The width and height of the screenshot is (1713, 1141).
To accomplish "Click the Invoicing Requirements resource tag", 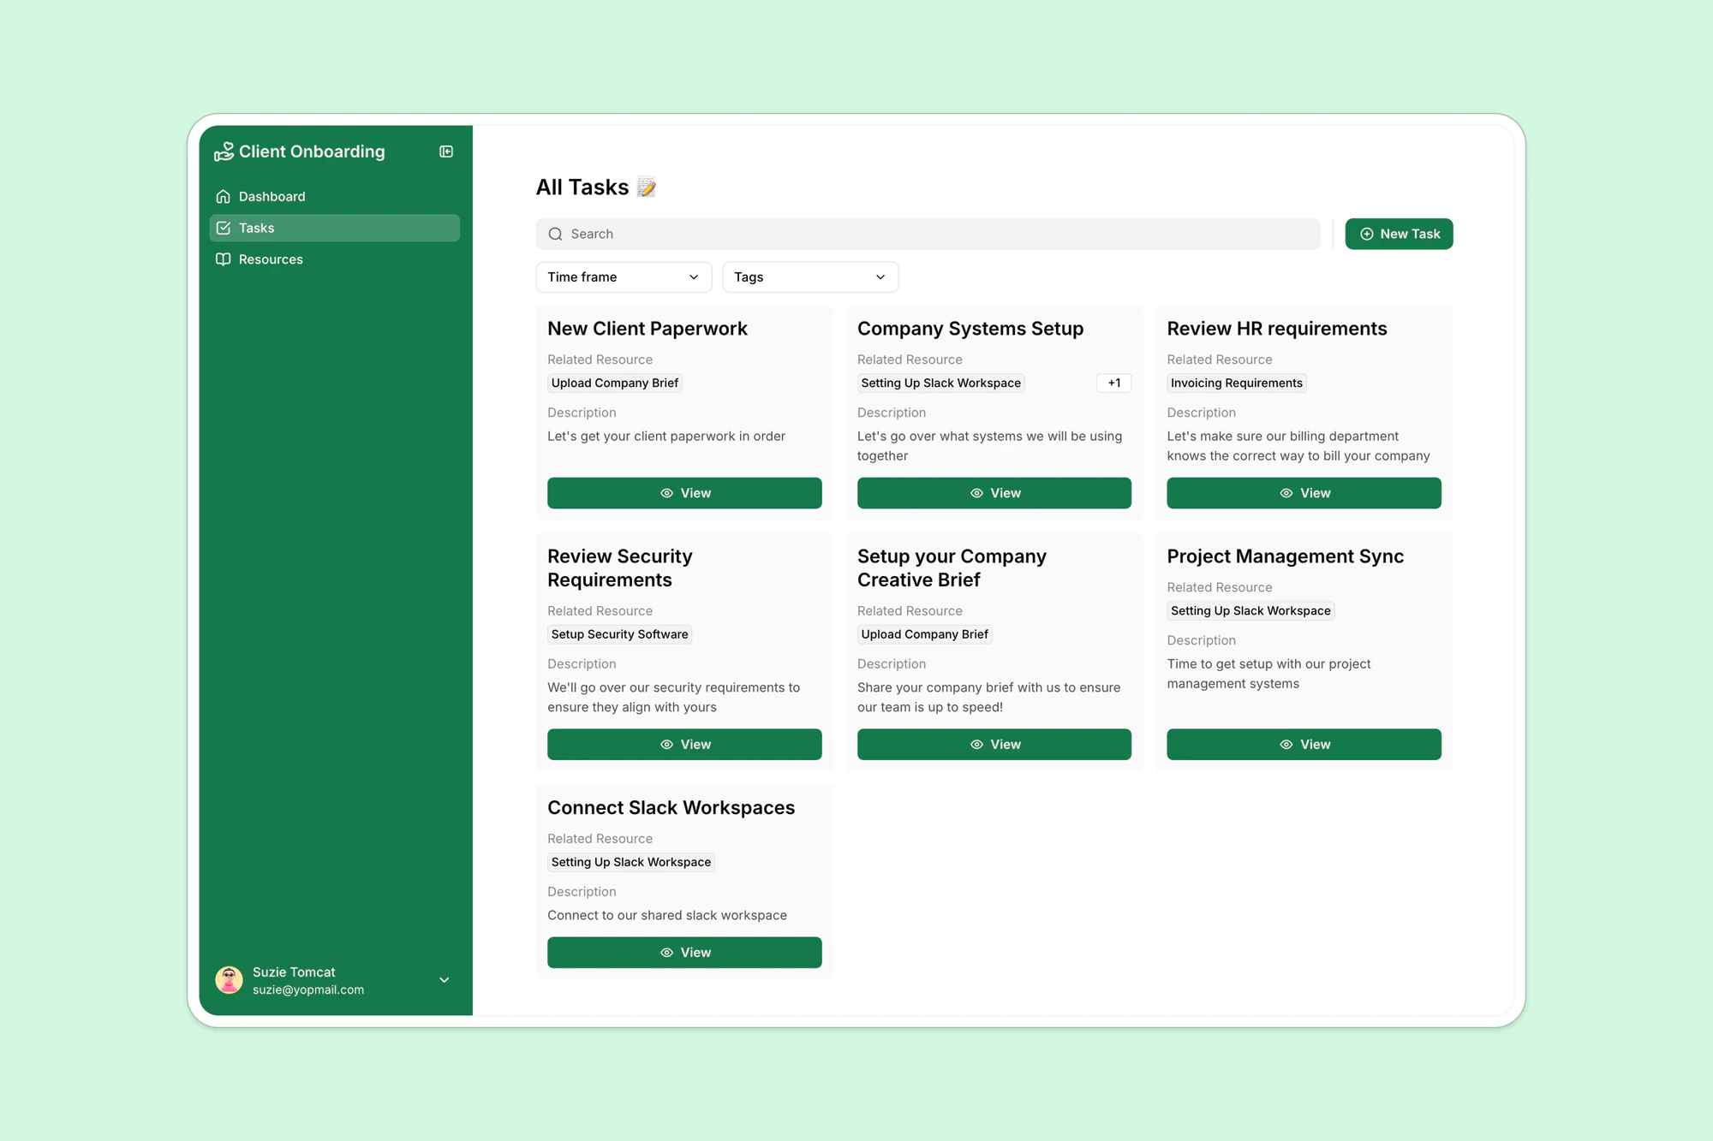I will [1237, 383].
